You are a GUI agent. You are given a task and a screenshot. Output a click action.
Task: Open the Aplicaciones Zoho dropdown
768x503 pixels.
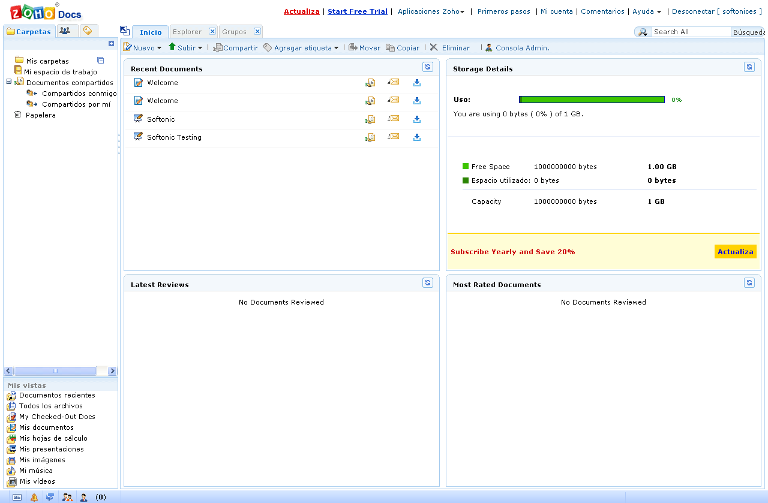[431, 11]
